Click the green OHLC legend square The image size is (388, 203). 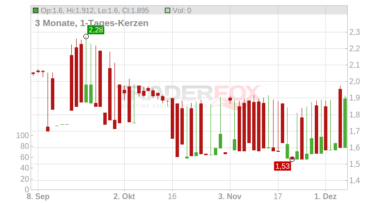(x=35, y=10)
